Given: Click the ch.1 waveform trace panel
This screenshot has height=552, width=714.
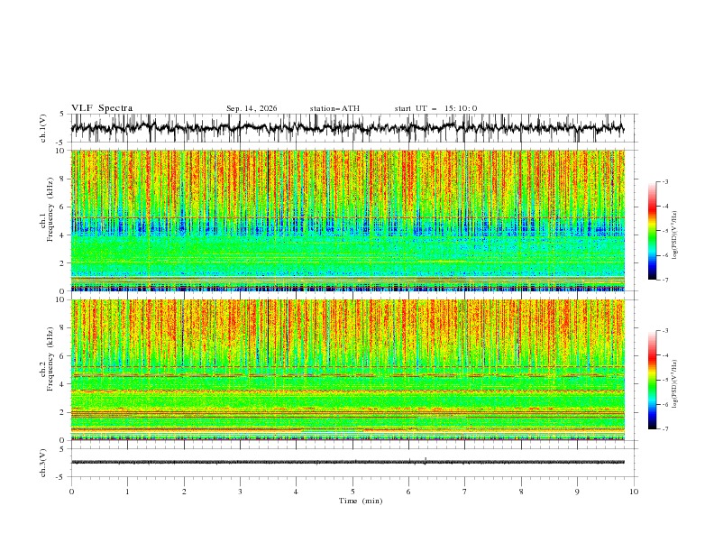Looking at the screenshot, I should [x=347, y=128].
